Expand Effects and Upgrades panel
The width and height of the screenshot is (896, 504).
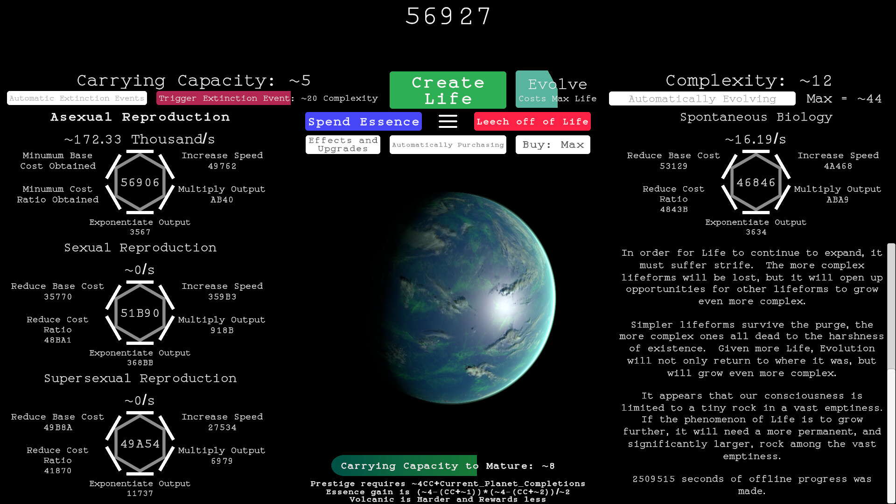pyautogui.click(x=343, y=144)
